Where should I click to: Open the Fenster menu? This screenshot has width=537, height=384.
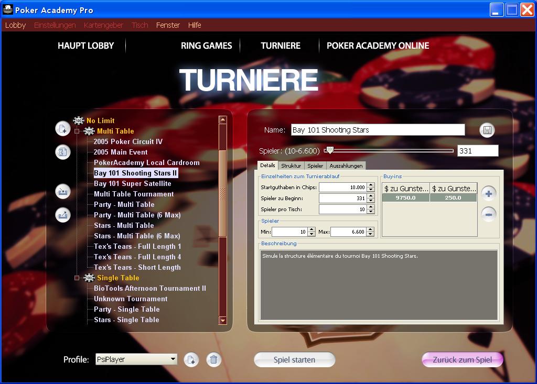pos(168,25)
